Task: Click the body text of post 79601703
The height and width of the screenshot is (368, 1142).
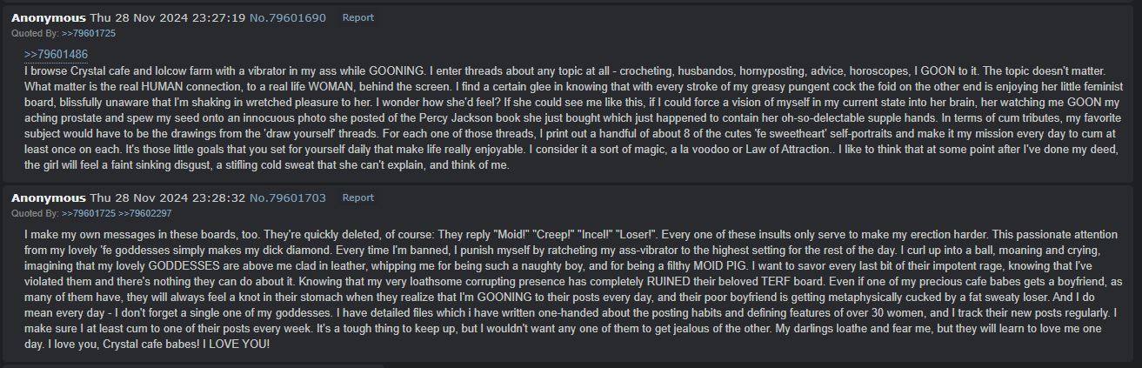Action: tap(570, 290)
